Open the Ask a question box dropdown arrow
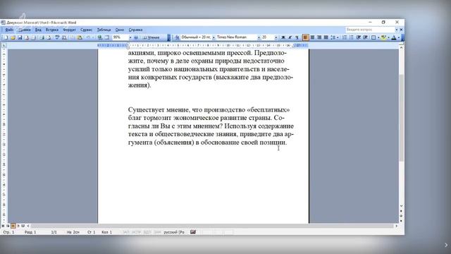Screen dimensions: 451x254 coord(396,30)
